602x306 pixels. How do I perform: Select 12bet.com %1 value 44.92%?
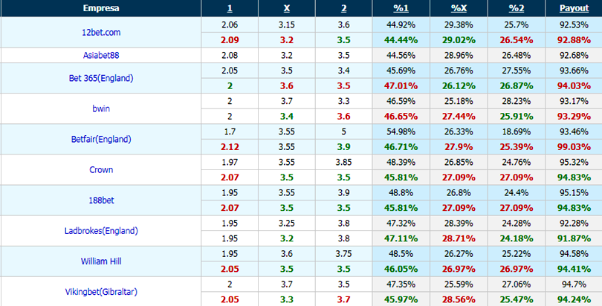click(x=401, y=25)
